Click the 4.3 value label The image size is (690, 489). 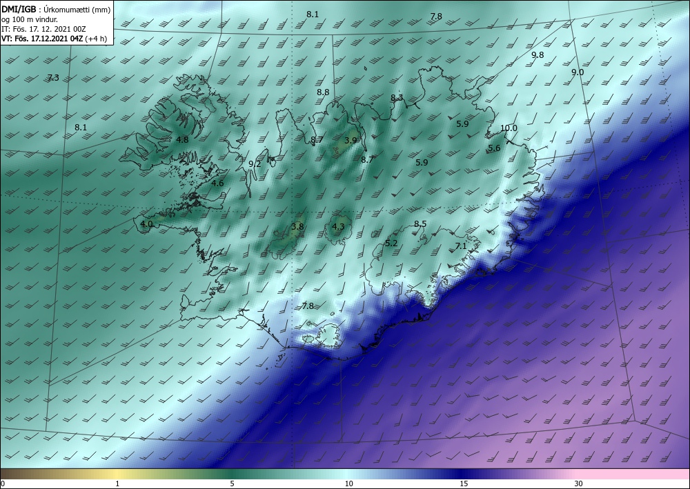click(338, 227)
